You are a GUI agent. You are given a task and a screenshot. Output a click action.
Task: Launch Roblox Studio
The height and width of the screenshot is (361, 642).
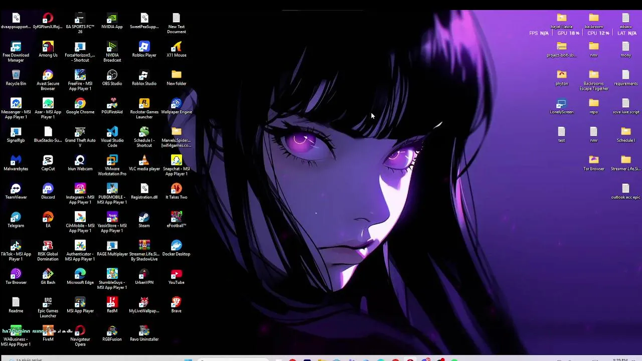[144, 78]
